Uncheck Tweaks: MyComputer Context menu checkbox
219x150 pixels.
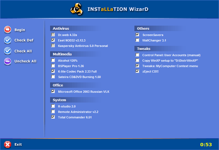137,66
